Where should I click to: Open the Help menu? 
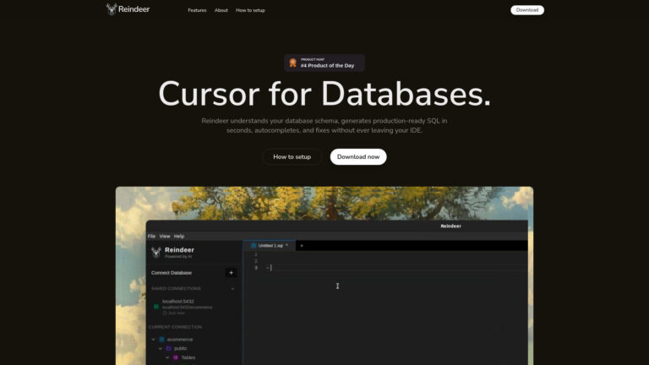pyautogui.click(x=179, y=237)
